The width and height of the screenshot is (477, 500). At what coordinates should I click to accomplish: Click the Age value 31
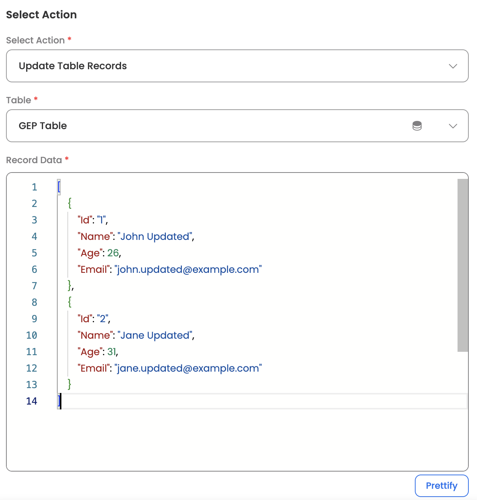(112, 352)
